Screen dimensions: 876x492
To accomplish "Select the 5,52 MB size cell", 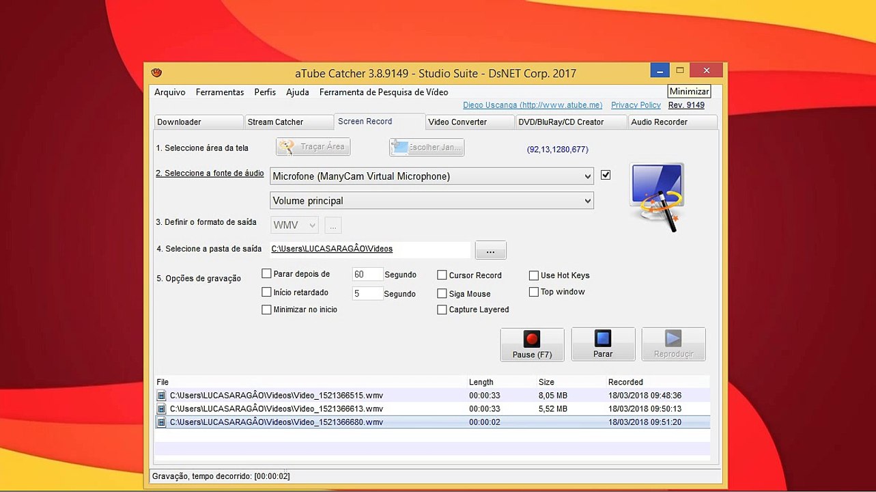I will [553, 409].
